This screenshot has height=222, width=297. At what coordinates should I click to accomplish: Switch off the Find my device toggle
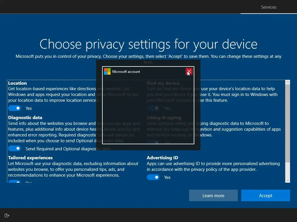[x=153, y=108]
